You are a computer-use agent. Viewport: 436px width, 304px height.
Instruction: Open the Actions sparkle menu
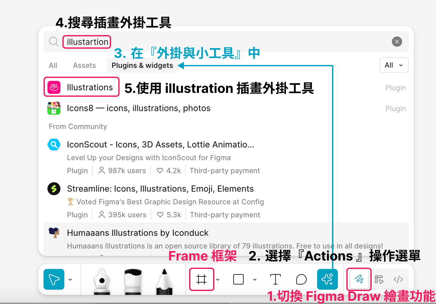click(x=327, y=279)
